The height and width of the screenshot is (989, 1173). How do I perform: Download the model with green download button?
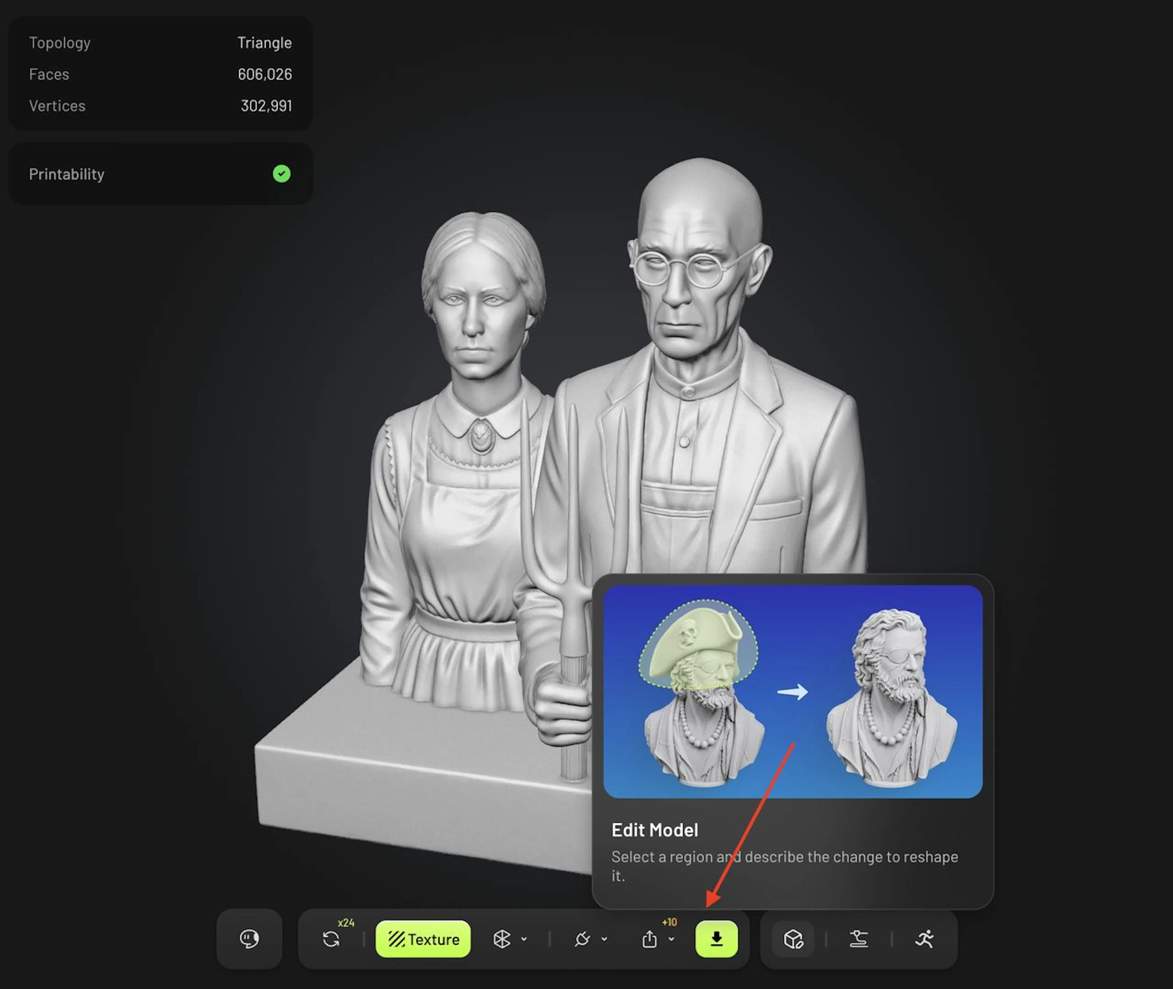[x=716, y=939]
